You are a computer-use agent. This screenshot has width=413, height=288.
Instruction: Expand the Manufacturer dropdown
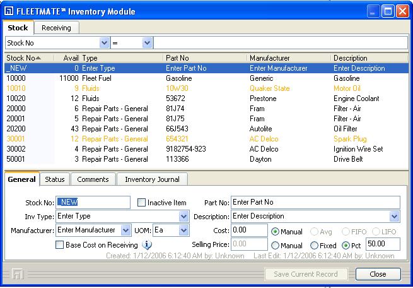[x=125, y=231]
